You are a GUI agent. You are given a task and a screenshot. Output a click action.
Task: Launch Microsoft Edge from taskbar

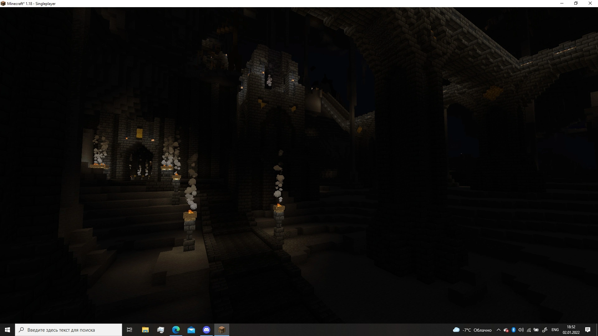coord(176,330)
